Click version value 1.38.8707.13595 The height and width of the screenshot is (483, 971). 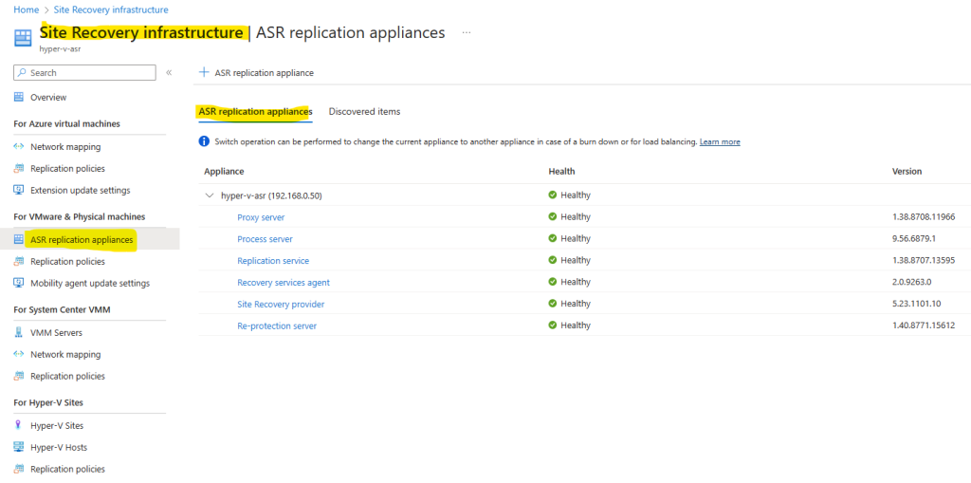[x=924, y=260]
